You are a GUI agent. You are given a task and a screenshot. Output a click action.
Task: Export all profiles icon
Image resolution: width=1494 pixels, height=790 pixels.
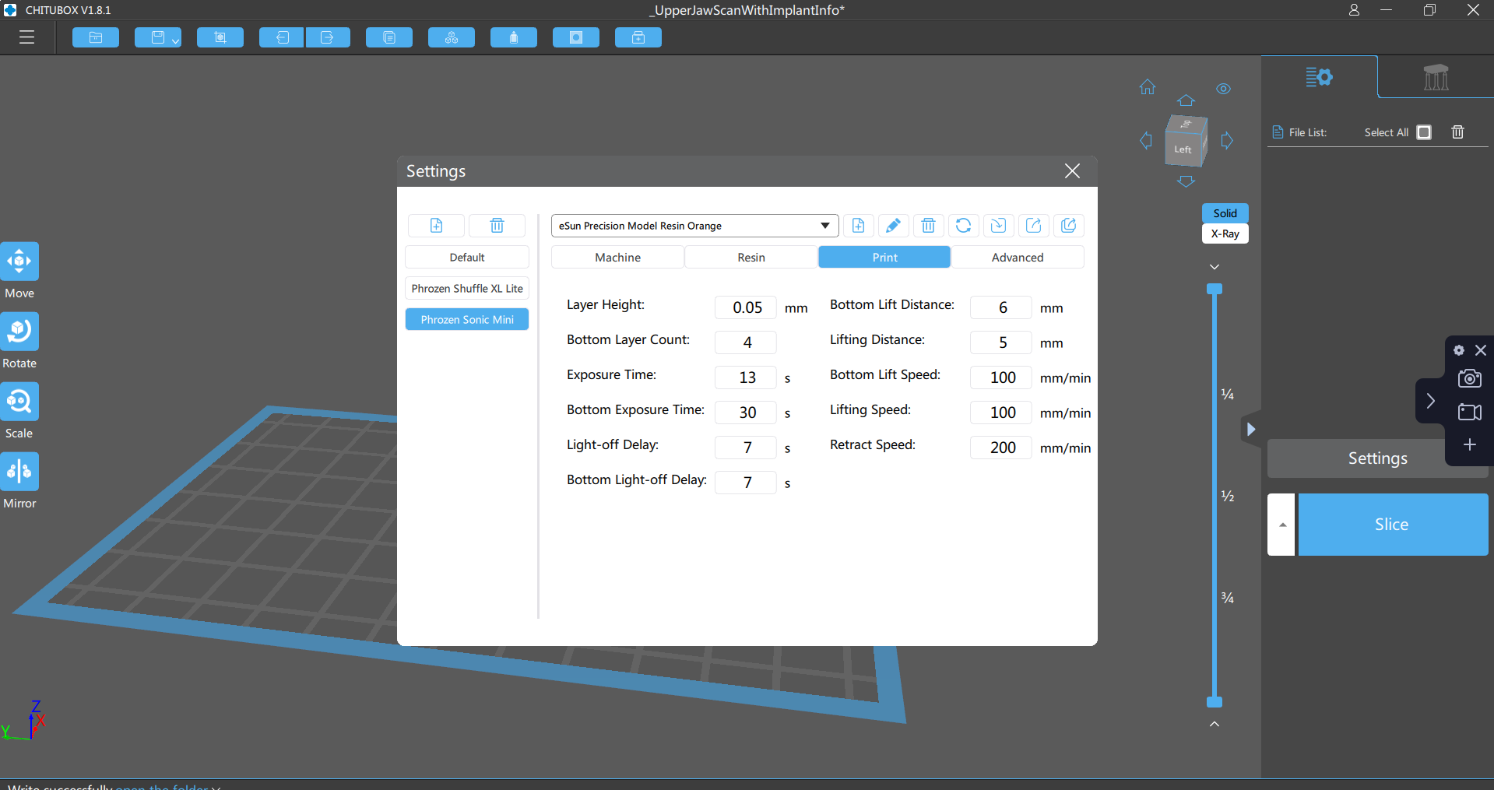tap(1068, 226)
